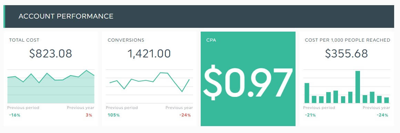Click the green accent stripe on the header

tap(4, 16)
